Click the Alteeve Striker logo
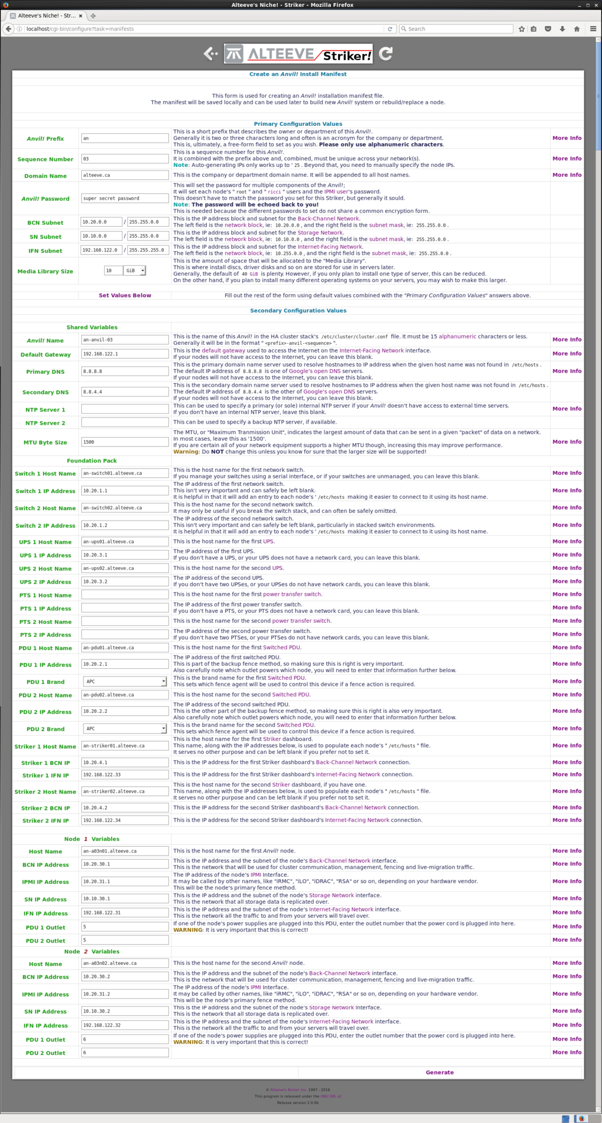602x1123 pixels. pyautogui.click(x=299, y=54)
